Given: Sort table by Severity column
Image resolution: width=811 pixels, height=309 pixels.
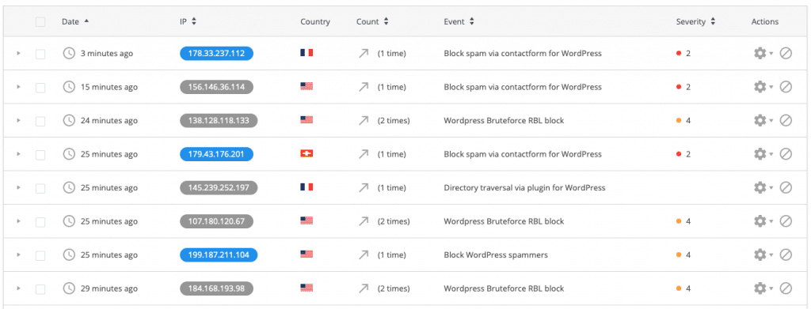Looking at the screenshot, I should [695, 21].
